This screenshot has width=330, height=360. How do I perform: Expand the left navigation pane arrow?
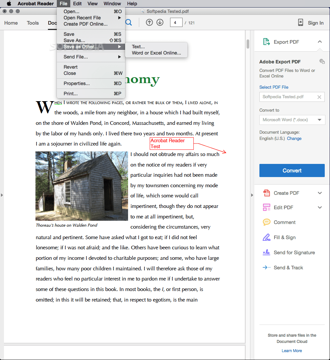click(x=2, y=195)
